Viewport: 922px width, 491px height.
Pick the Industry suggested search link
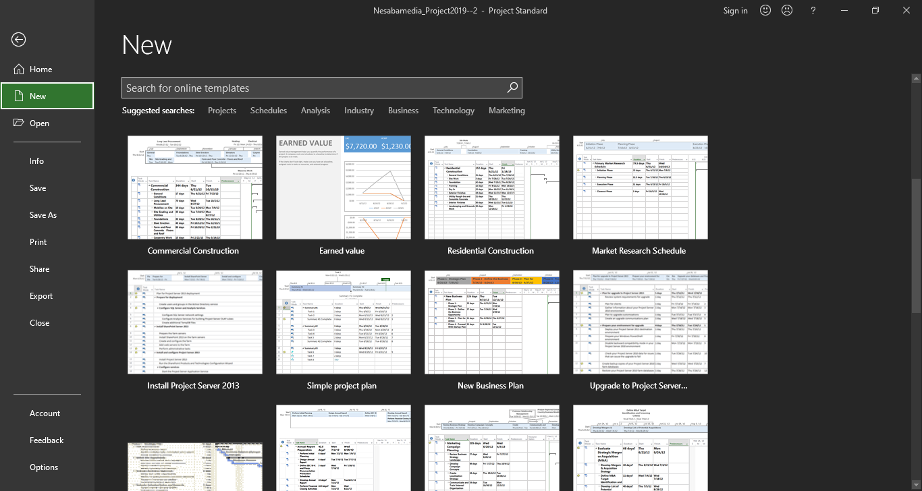point(358,111)
